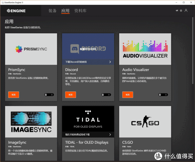
Task: Click the 应用 page heading
Action: [9, 21]
